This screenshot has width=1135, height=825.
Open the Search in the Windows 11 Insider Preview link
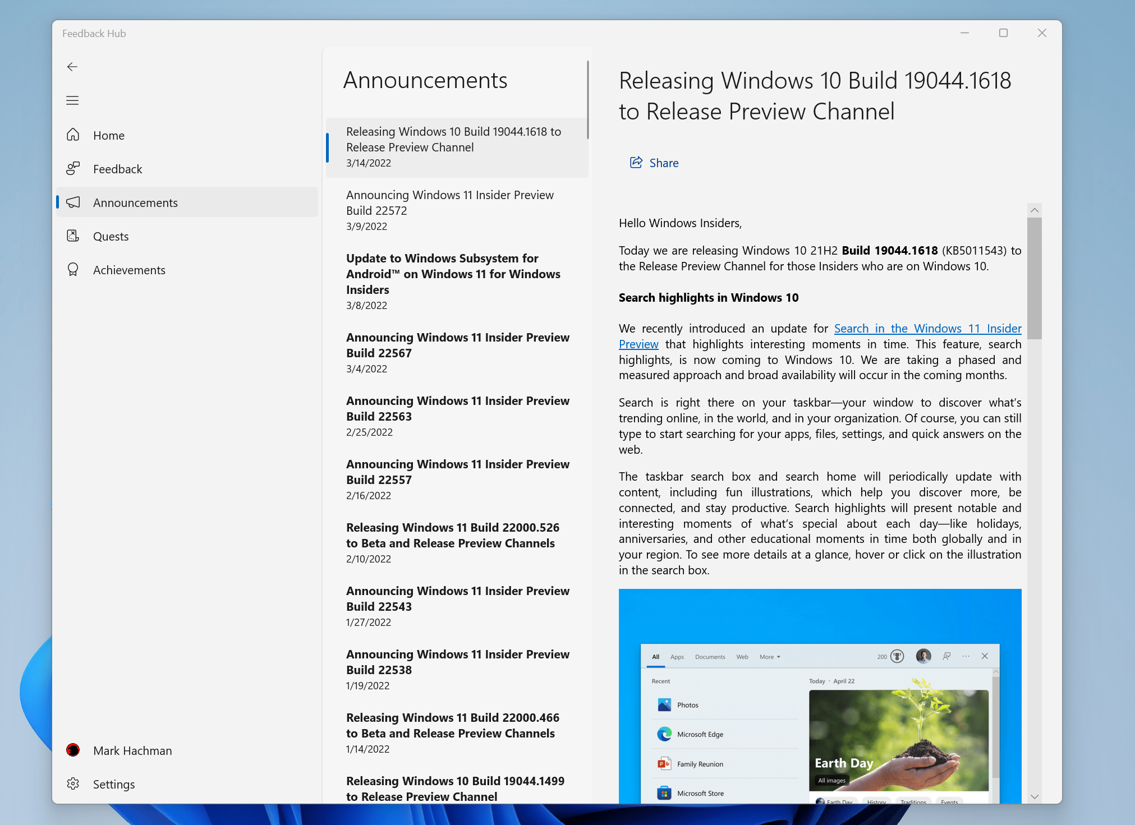(927, 328)
